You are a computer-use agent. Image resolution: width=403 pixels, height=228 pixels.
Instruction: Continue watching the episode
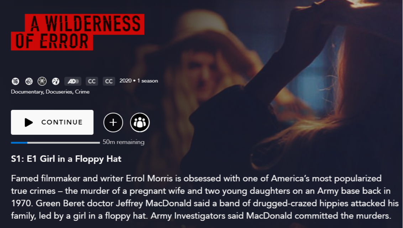pyautogui.click(x=52, y=122)
